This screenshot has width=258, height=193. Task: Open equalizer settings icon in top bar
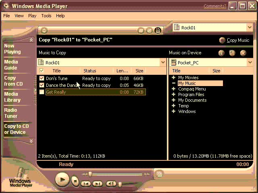(x=149, y=31)
